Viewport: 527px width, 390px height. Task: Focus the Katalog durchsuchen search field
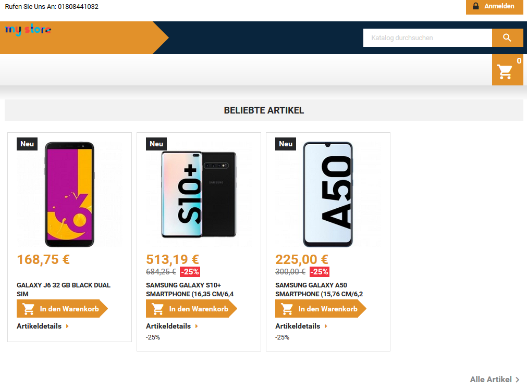click(427, 37)
